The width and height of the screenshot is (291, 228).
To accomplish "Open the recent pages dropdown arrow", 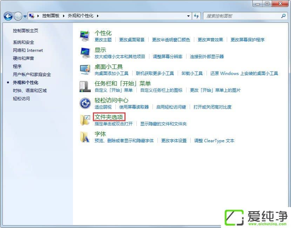I will (x=25, y=16).
